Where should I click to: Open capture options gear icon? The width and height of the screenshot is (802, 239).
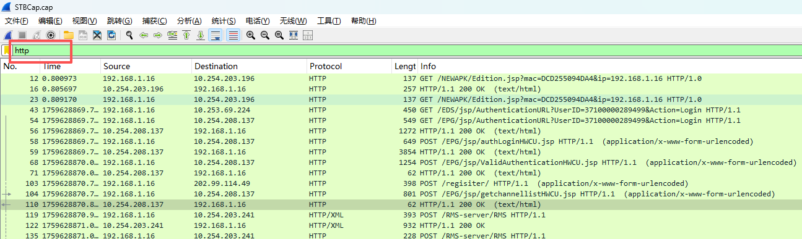(51, 35)
